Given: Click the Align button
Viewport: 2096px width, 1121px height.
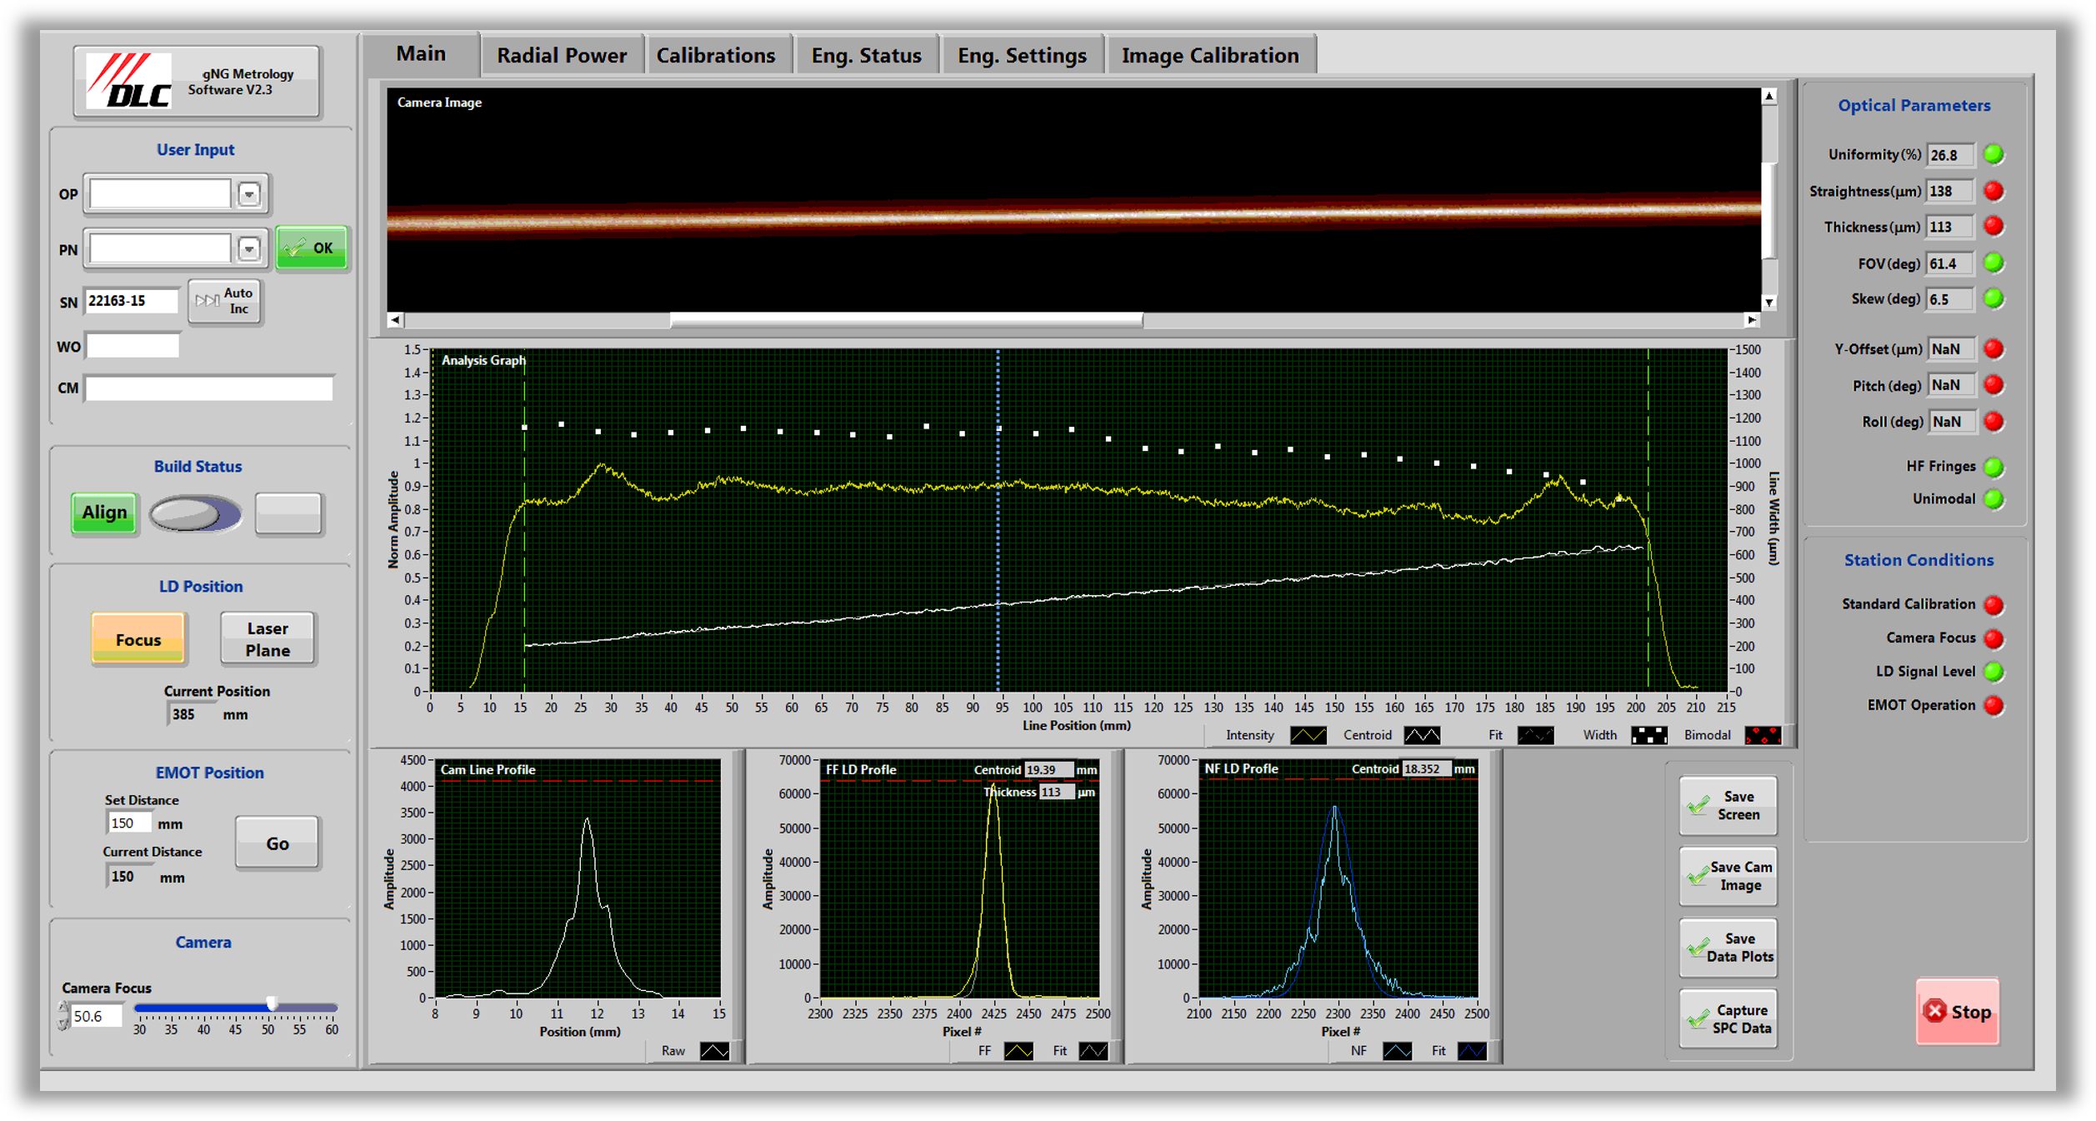Looking at the screenshot, I should pos(103,513).
